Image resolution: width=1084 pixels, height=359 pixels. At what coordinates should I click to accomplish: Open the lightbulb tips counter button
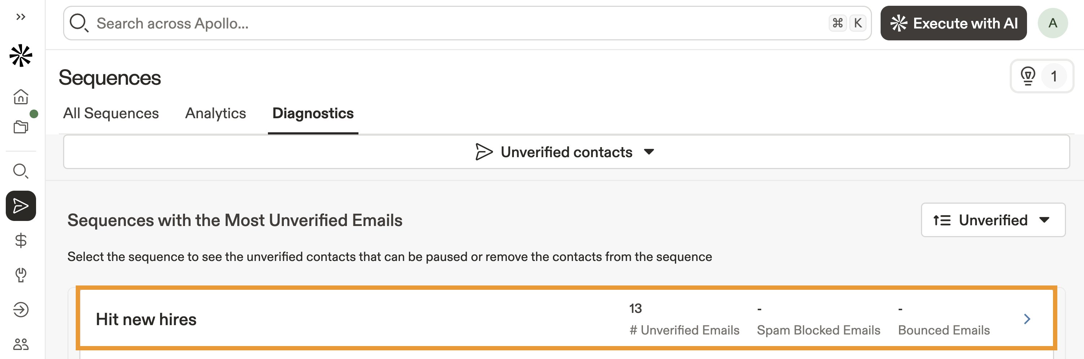tap(1041, 76)
